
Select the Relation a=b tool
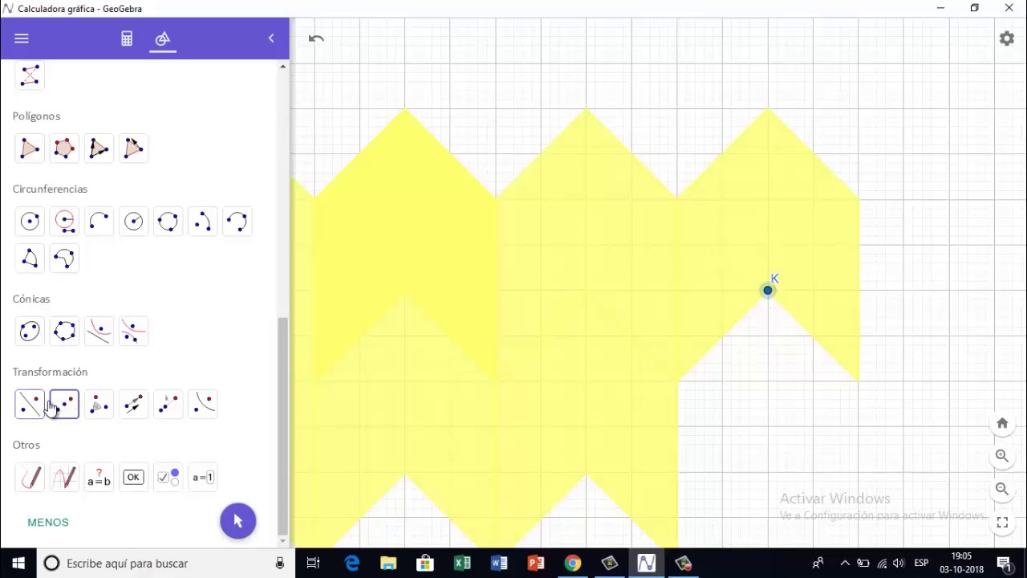pyautogui.click(x=99, y=478)
